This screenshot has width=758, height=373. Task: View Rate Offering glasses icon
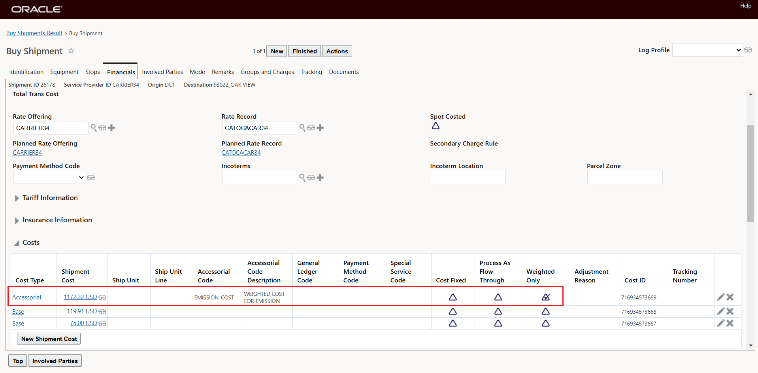tap(102, 128)
